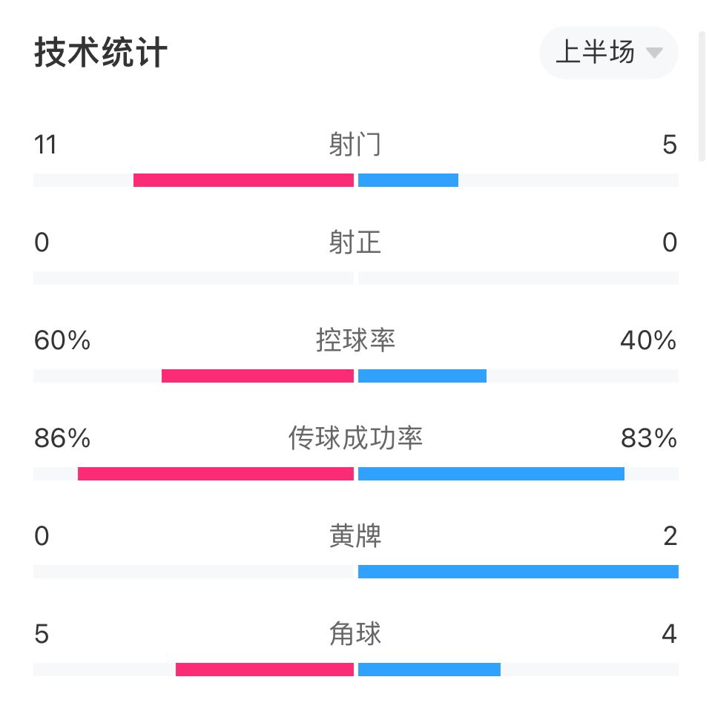
Task: Click the 控球率 stat label
Action: click(355, 340)
